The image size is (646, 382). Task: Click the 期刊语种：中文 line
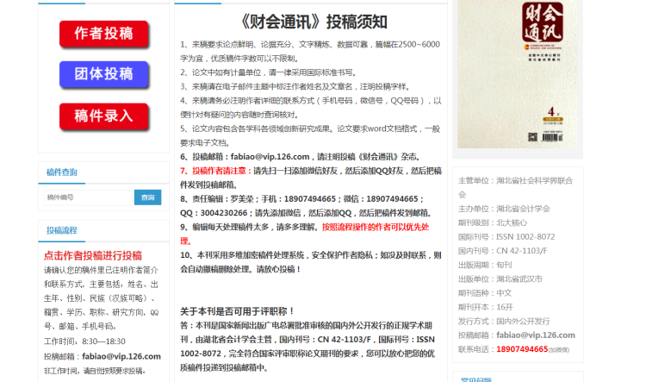pyautogui.click(x=485, y=293)
